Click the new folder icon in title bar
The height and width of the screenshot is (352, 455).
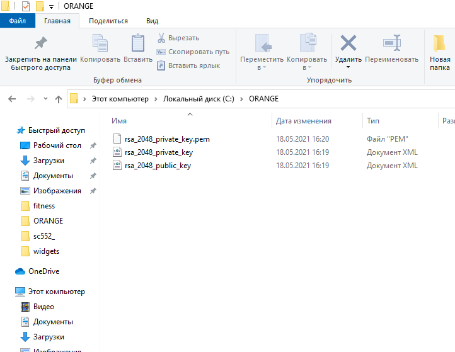point(40,6)
